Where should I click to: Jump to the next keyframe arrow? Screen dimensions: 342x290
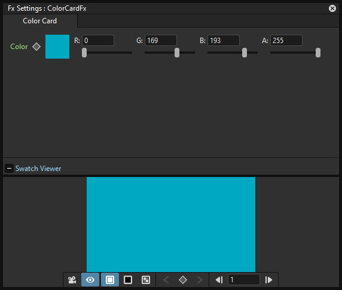[200, 280]
